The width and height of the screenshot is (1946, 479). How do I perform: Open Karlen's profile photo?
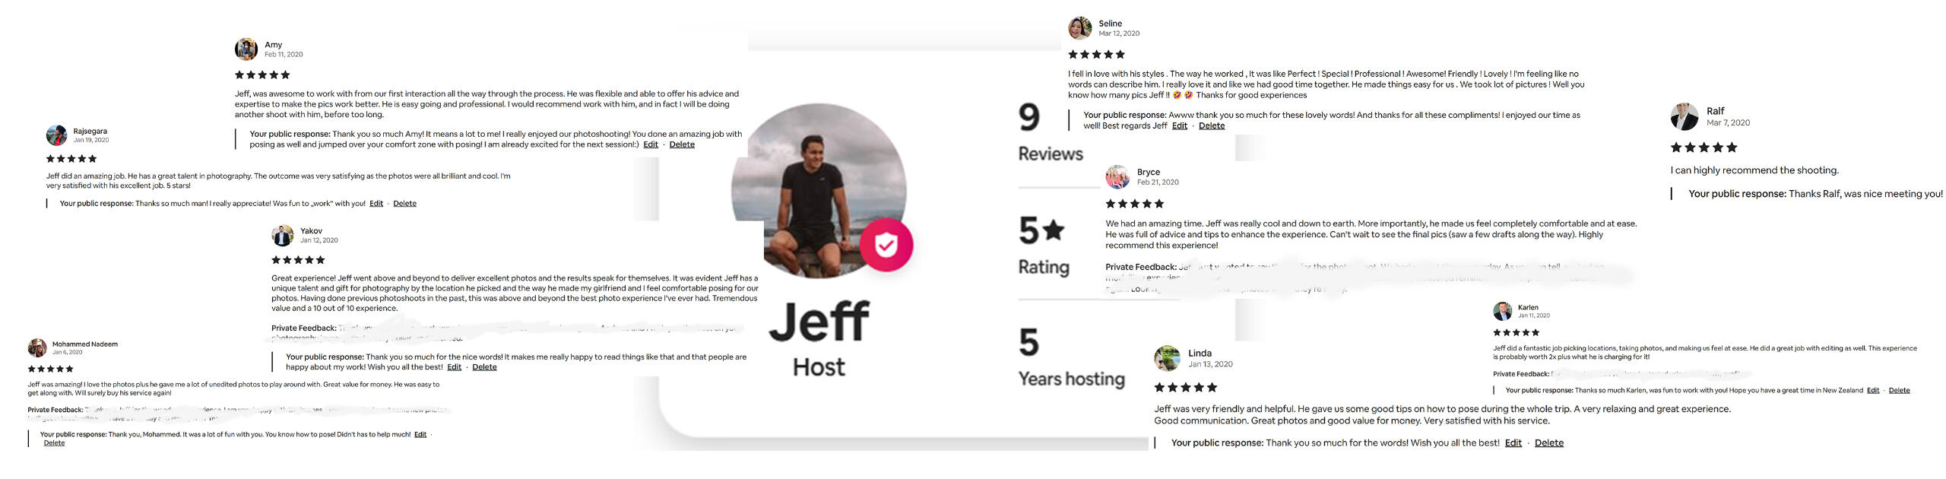click(1503, 311)
